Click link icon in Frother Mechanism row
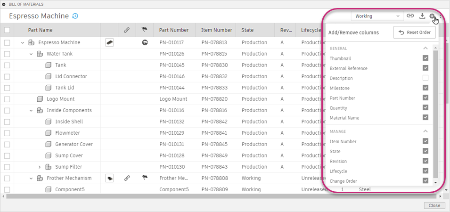 (127, 178)
